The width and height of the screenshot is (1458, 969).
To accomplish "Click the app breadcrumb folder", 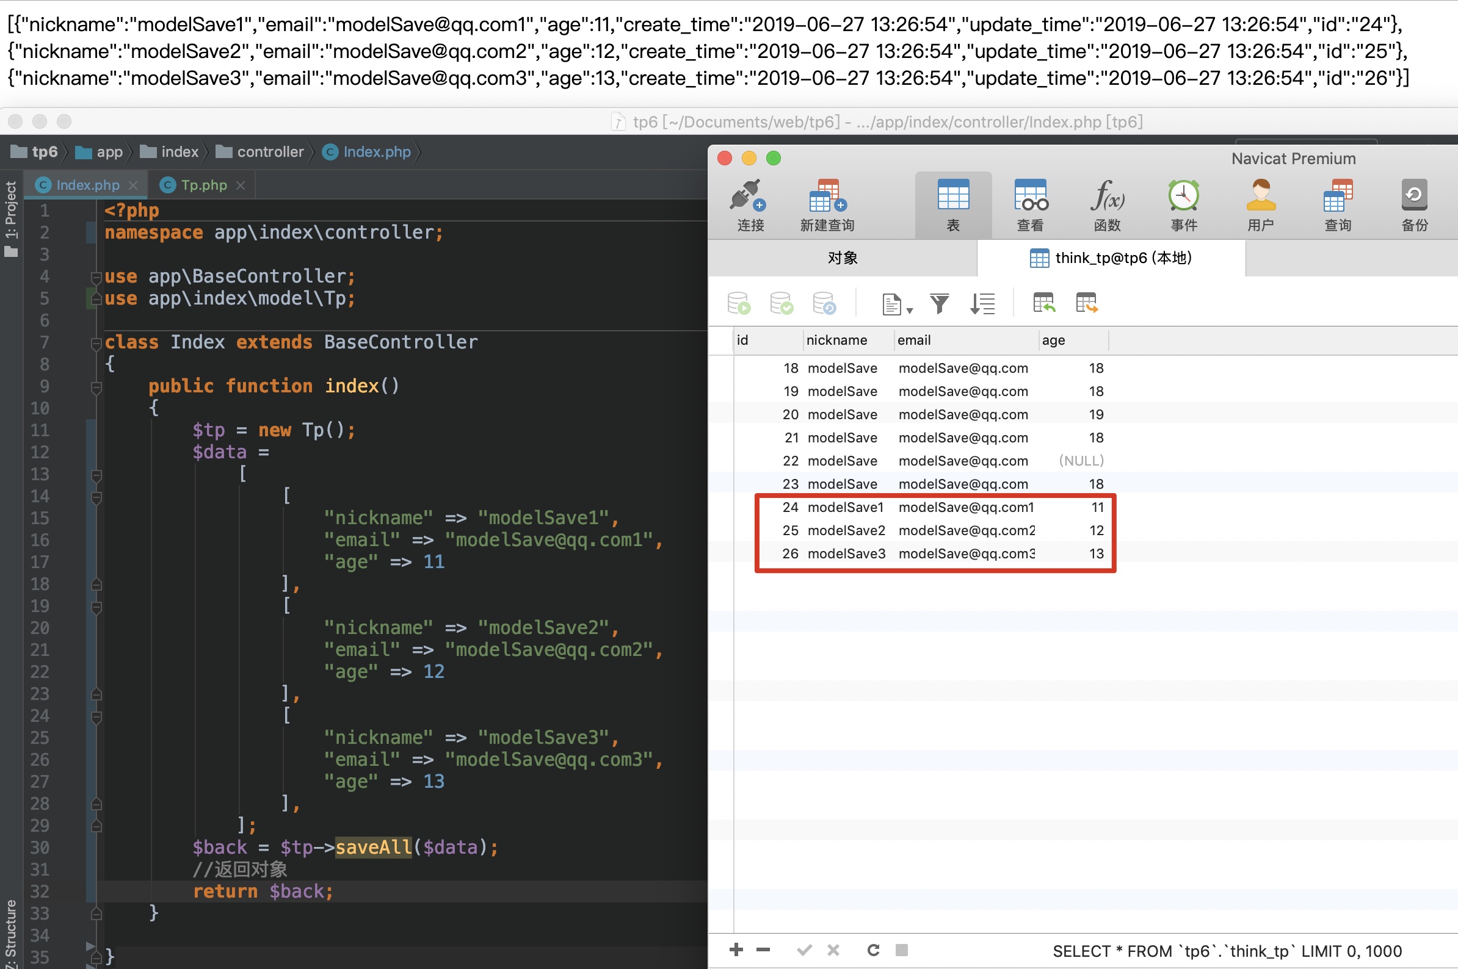I will [x=100, y=152].
